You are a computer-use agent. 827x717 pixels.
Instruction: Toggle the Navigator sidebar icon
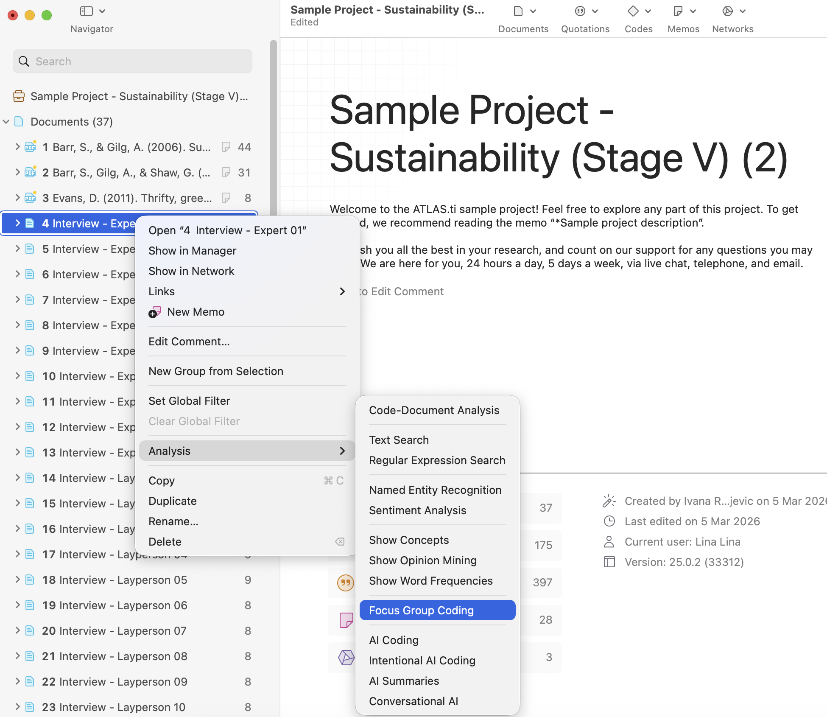tap(87, 11)
